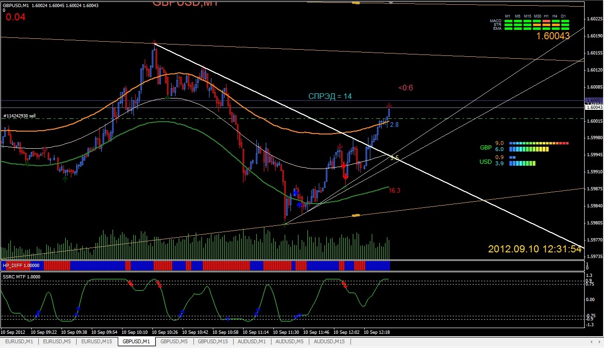Image resolution: width=604 pixels, height=348 pixels.
Task: Click the red 0.04 value label
Action: [16, 18]
